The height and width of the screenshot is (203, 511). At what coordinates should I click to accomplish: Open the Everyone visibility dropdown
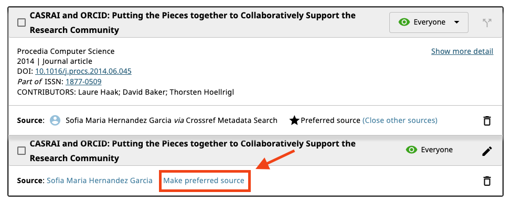click(x=429, y=22)
